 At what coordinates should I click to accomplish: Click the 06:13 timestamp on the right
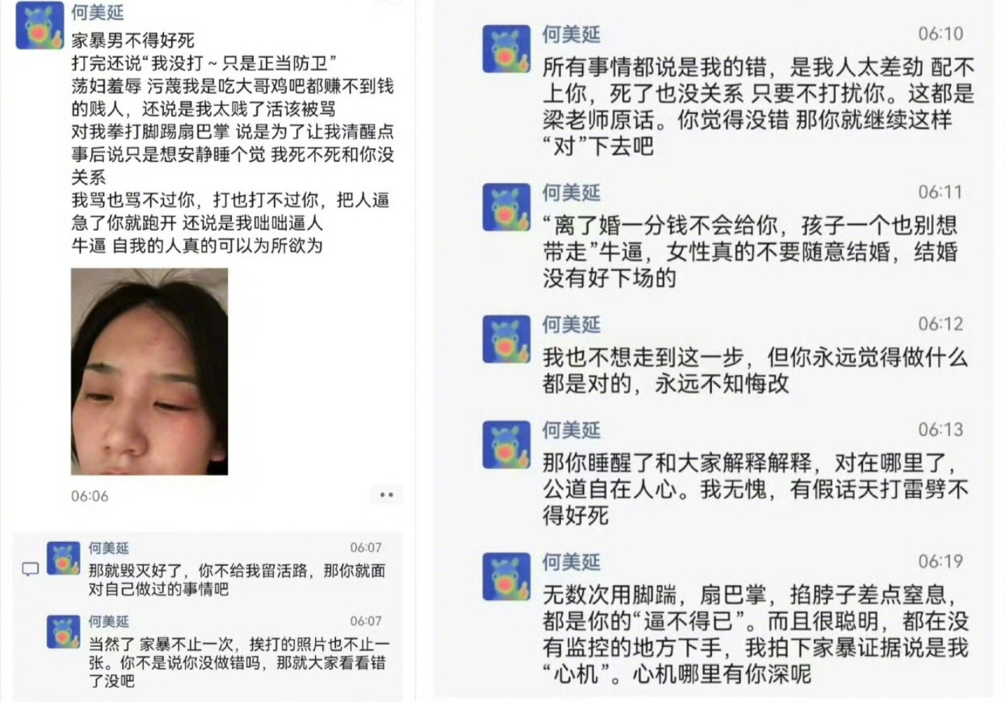pos(940,430)
